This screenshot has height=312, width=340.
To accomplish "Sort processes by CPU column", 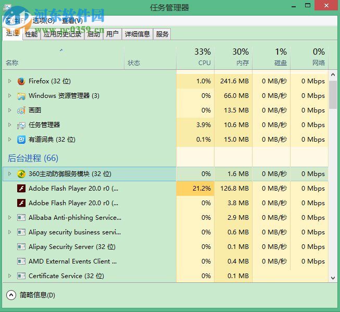I will point(195,58).
